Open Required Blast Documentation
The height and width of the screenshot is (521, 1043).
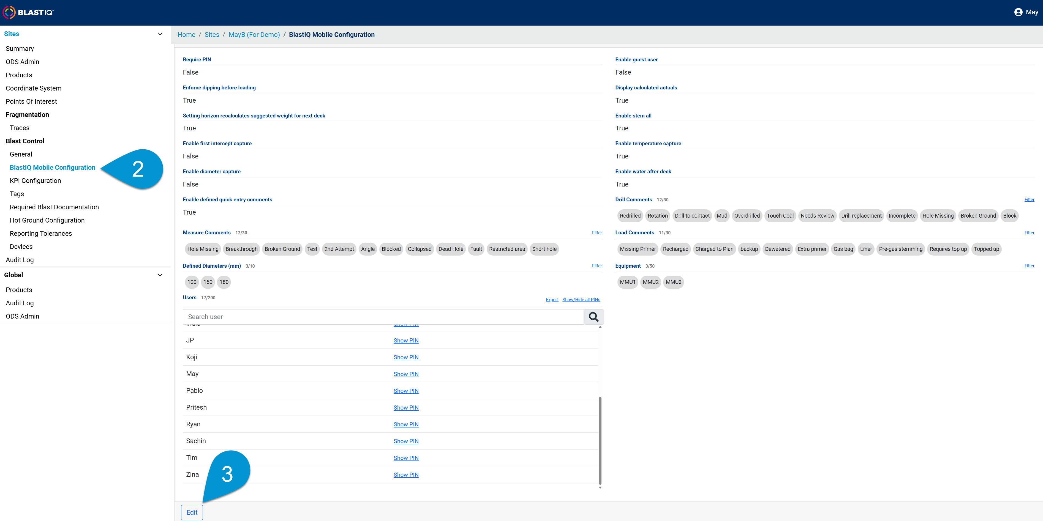point(54,207)
